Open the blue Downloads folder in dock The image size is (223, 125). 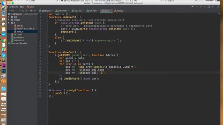pyautogui.click(x=3, y=89)
